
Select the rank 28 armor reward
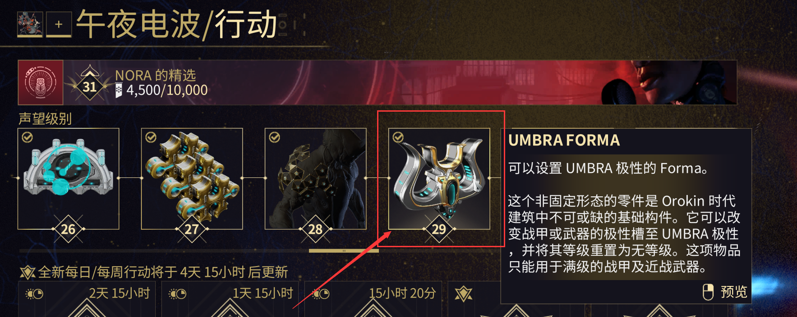point(316,179)
